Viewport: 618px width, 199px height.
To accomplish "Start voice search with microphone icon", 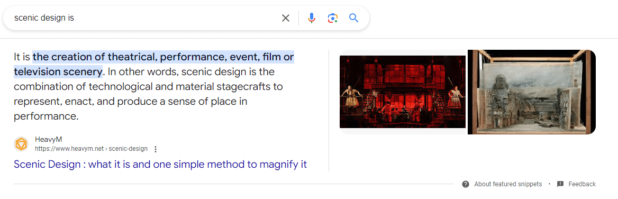I will tap(311, 18).
